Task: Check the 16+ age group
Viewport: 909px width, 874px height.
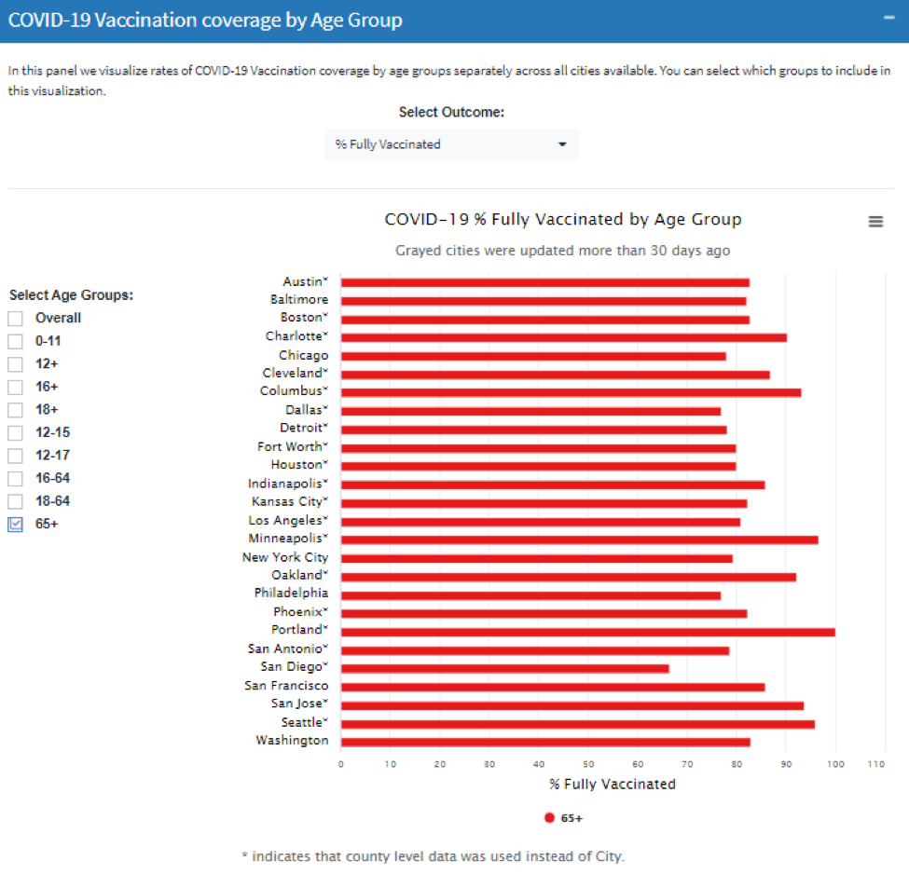Action: click(x=14, y=387)
